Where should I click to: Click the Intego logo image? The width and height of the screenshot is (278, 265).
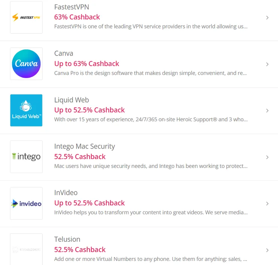(x=26, y=157)
